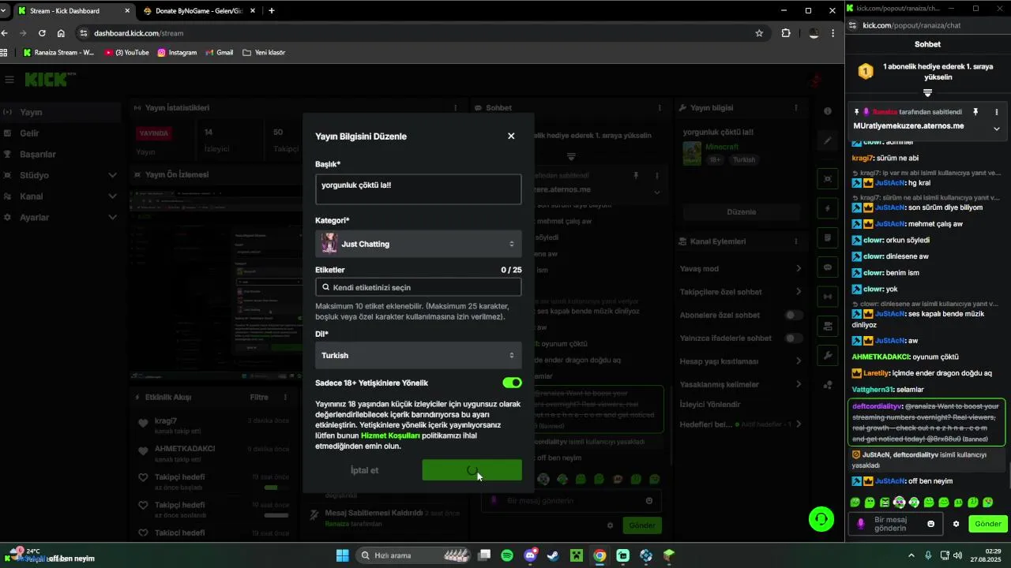1011x568 pixels.
Task: Open the Dil dropdown showing Turkish
Action: pyautogui.click(x=418, y=355)
